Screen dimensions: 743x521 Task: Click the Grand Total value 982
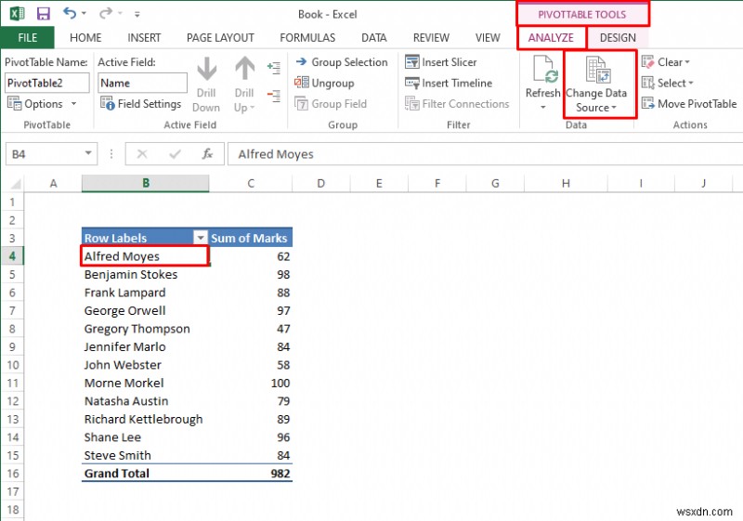click(x=280, y=473)
